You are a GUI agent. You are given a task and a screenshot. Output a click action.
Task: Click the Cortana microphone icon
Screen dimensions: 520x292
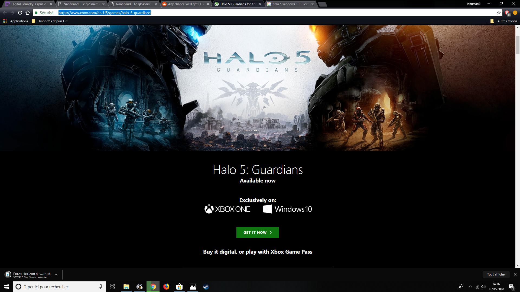pos(100,287)
